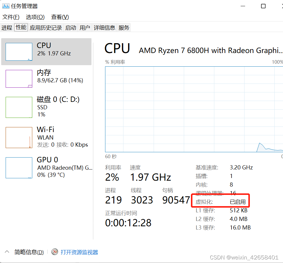Click the 磁盘 0 (C: D:) label
Screen dimensions: 283x263
click(x=58, y=99)
